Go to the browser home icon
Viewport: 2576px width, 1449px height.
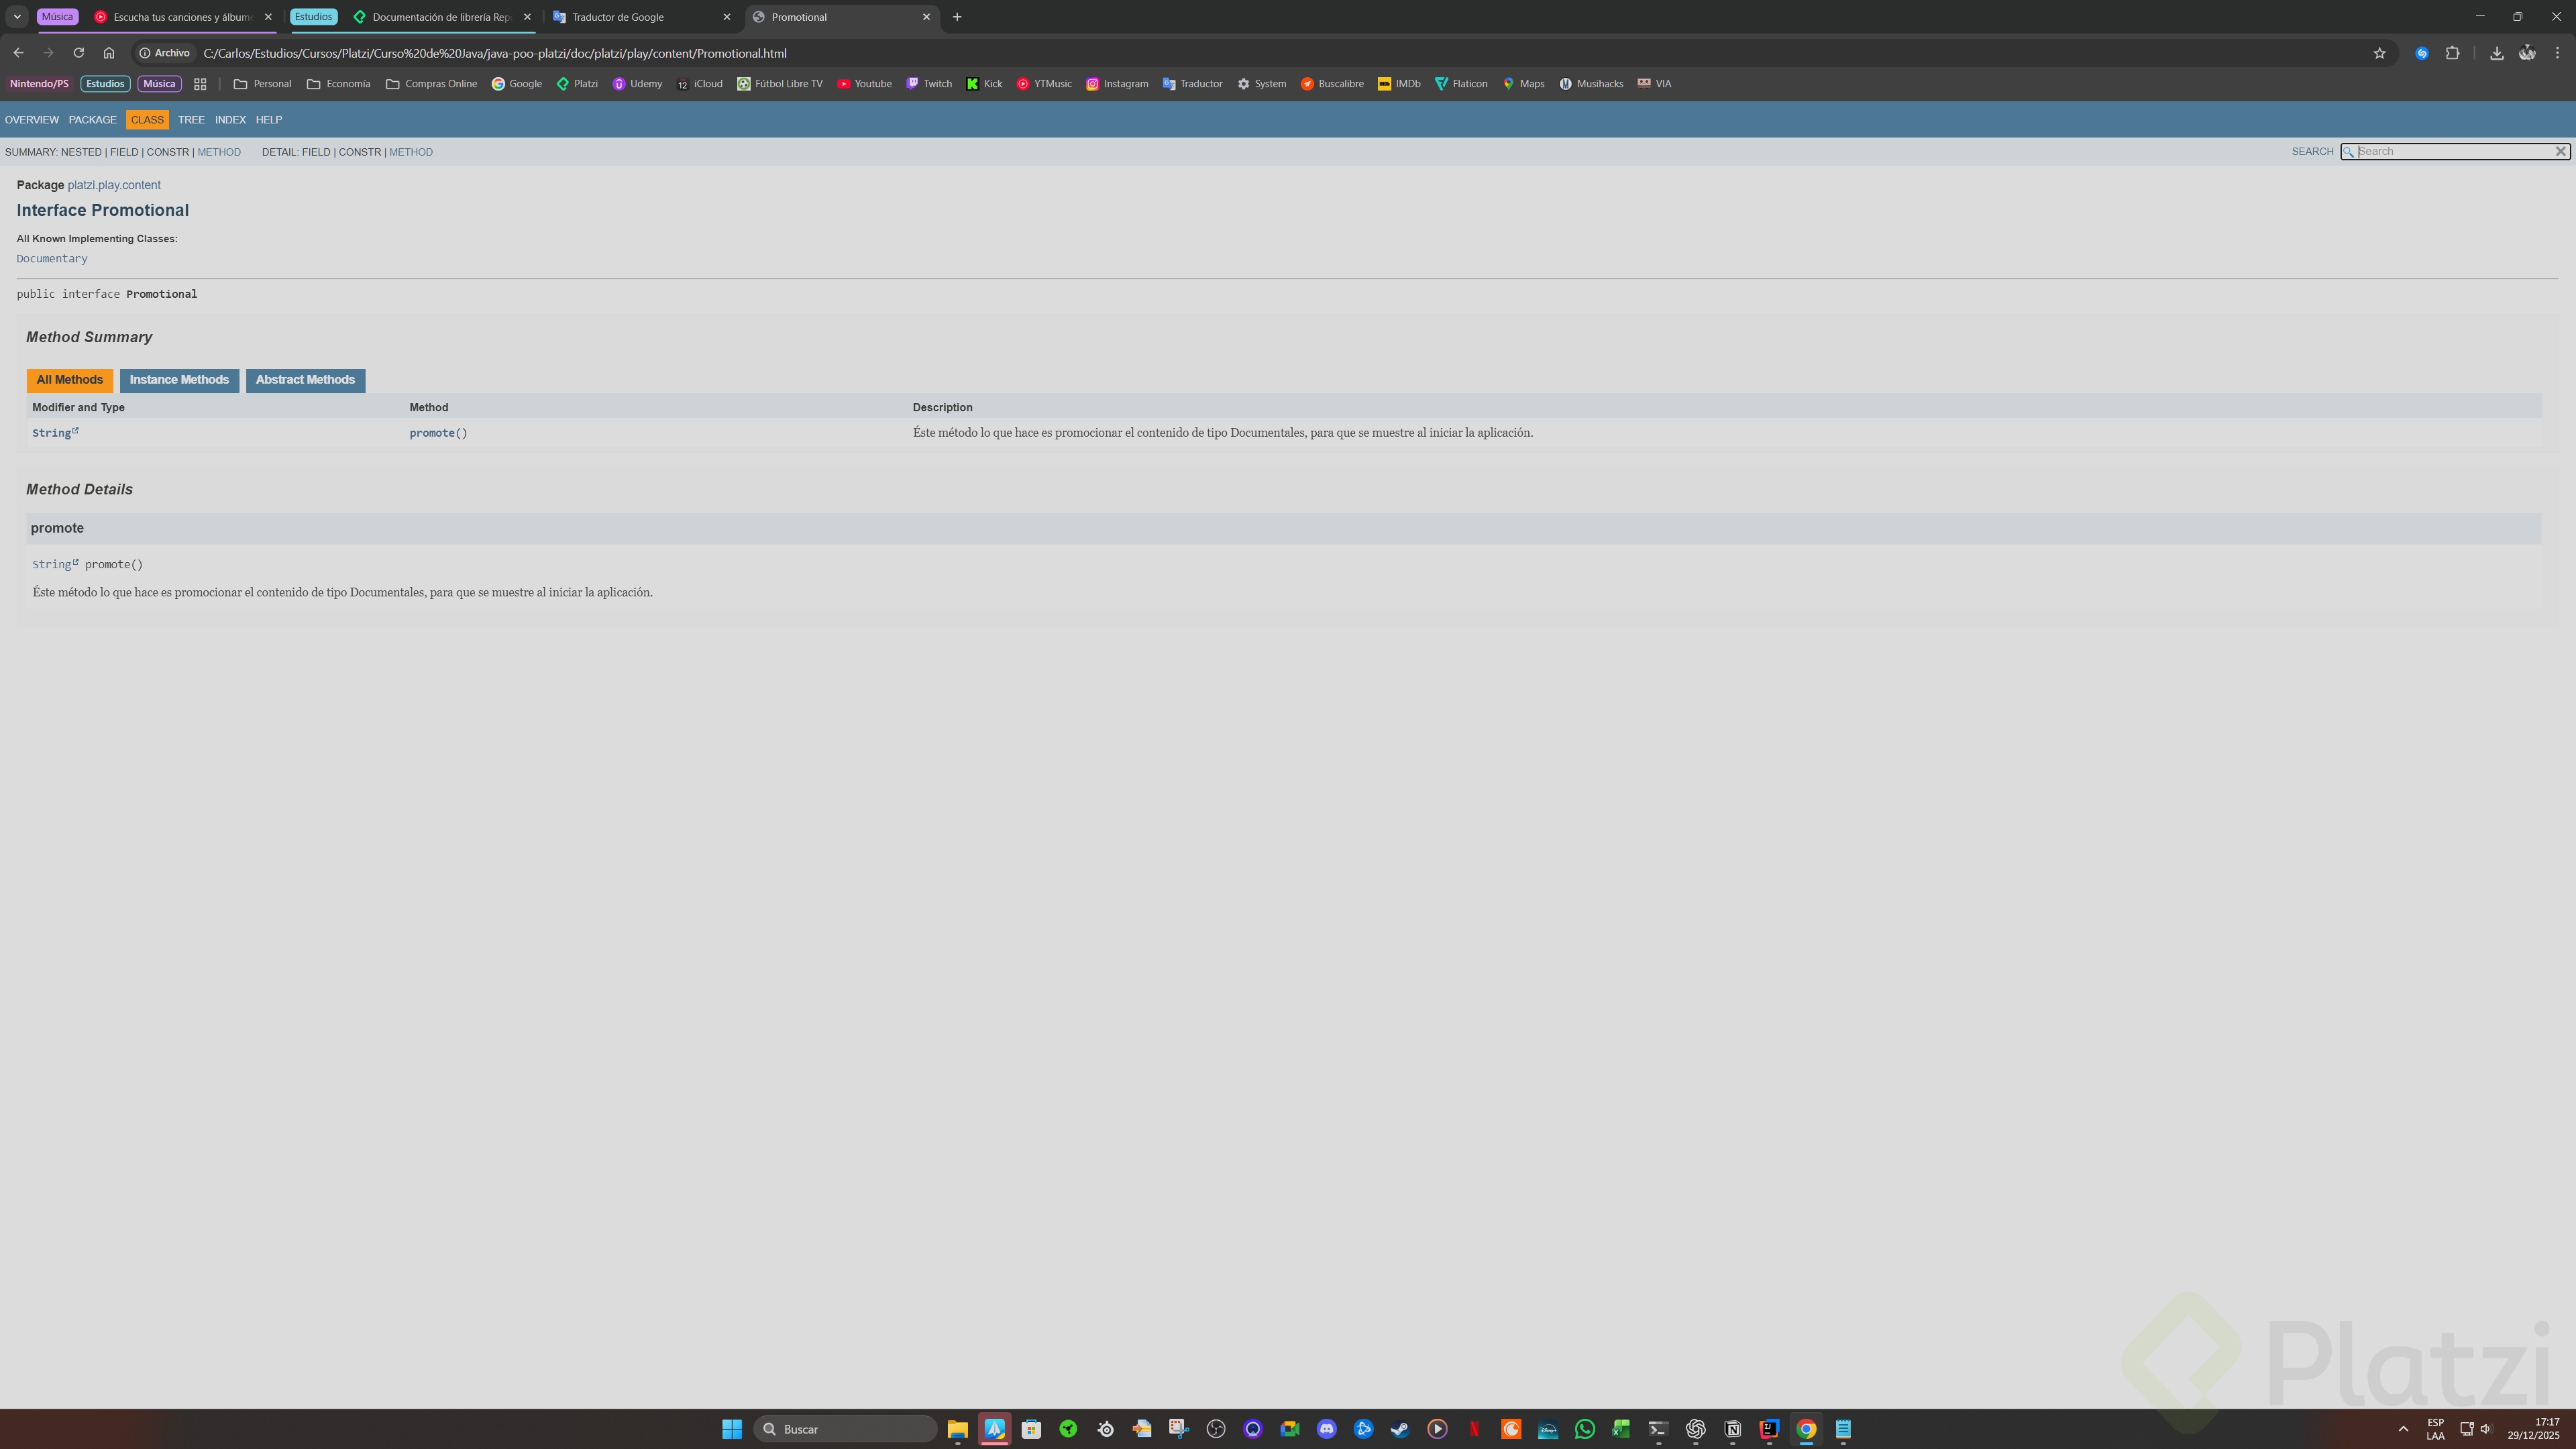point(109,53)
